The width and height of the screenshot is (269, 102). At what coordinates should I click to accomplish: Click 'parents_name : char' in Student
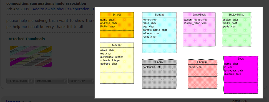[x=155, y=30]
